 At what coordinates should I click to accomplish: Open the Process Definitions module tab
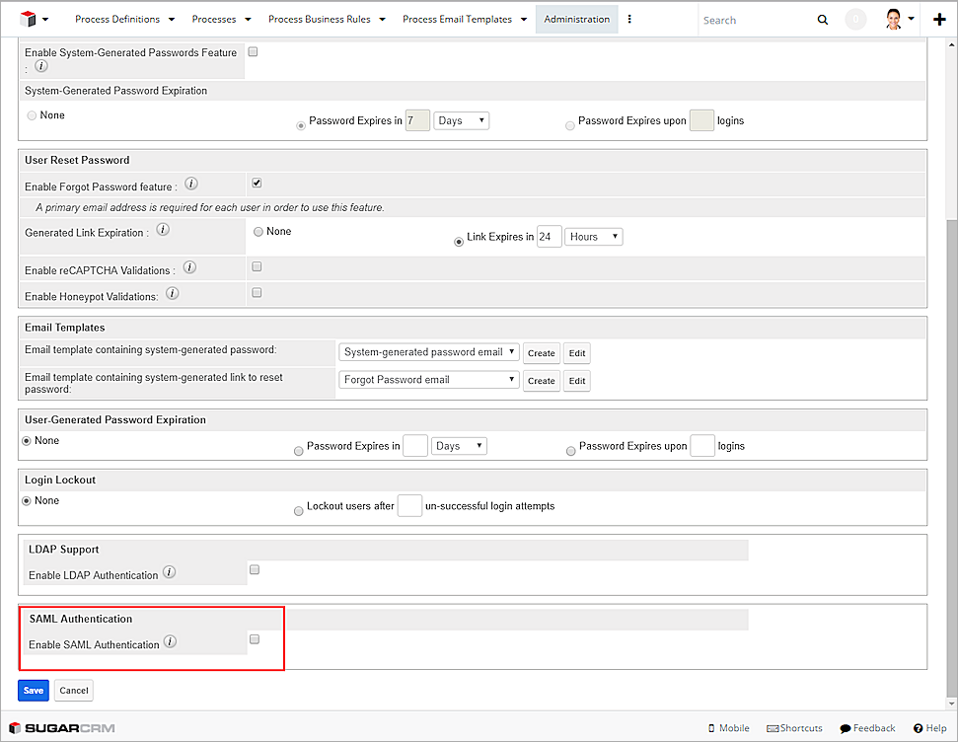[x=117, y=19]
